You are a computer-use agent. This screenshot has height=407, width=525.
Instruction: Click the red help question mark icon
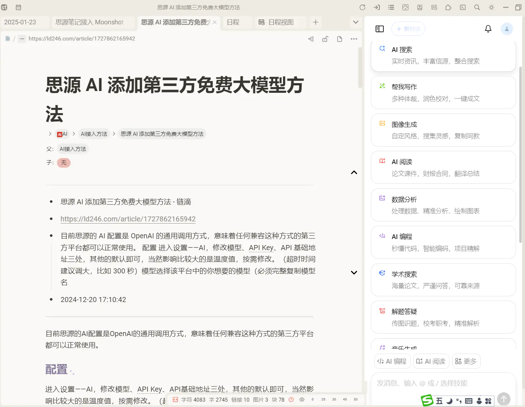(x=291, y=399)
